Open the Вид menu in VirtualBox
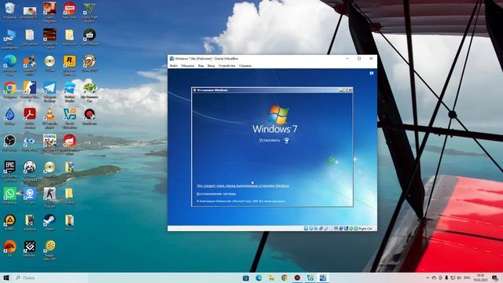 201,65
